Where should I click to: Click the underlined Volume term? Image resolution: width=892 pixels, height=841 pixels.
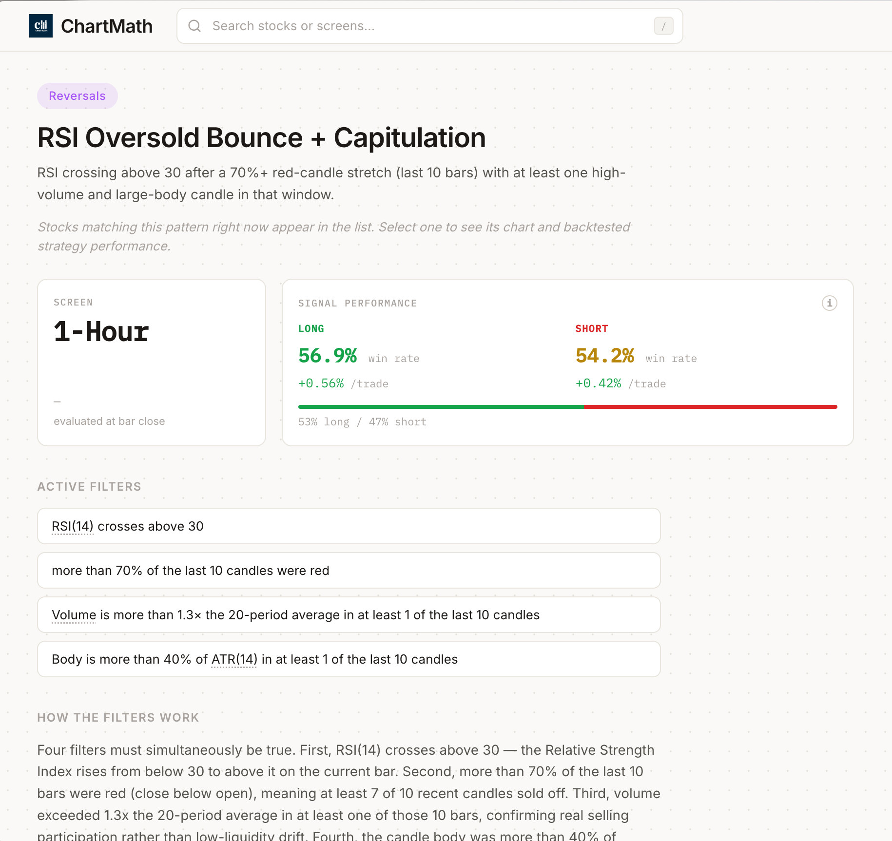tap(74, 615)
